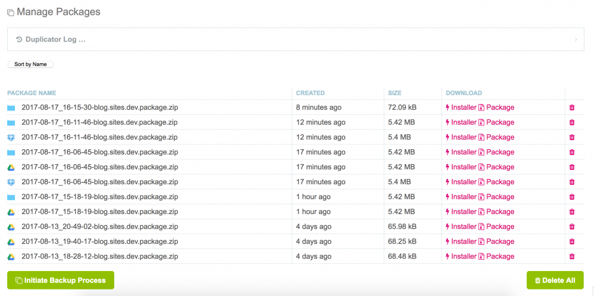Screen dimensions: 595x296
Task: Click the CREATED column header
Action: [311, 93]
